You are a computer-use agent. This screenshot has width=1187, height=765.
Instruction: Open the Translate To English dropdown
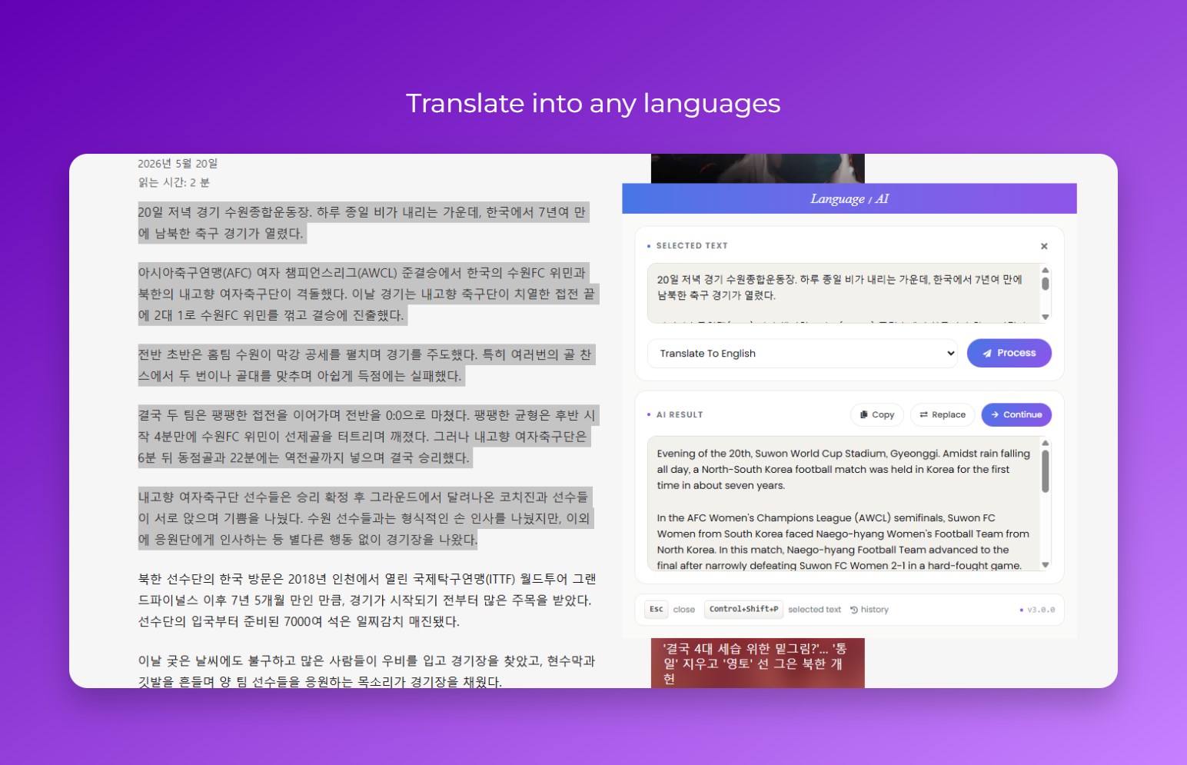[803, 354]
